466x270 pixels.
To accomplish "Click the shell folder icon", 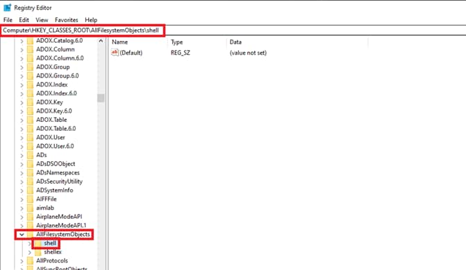I will click(x=38, y=243).
